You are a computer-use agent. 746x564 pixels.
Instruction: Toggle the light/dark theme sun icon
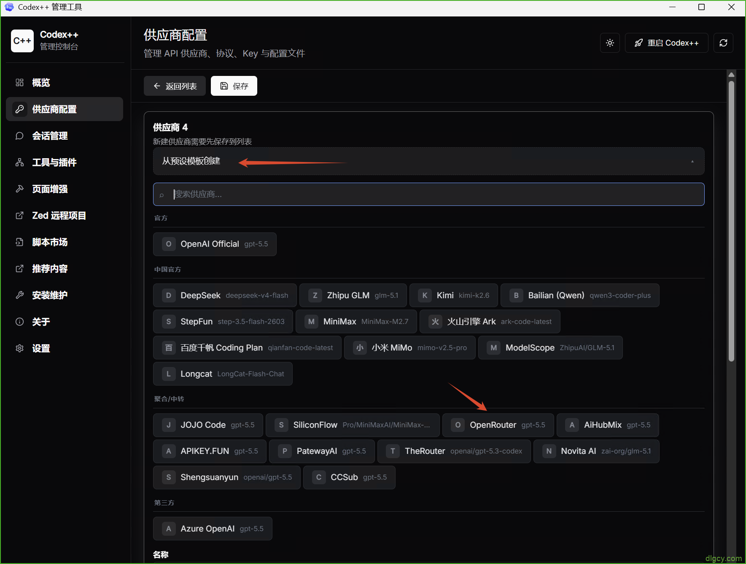click(x=610, y=43)
